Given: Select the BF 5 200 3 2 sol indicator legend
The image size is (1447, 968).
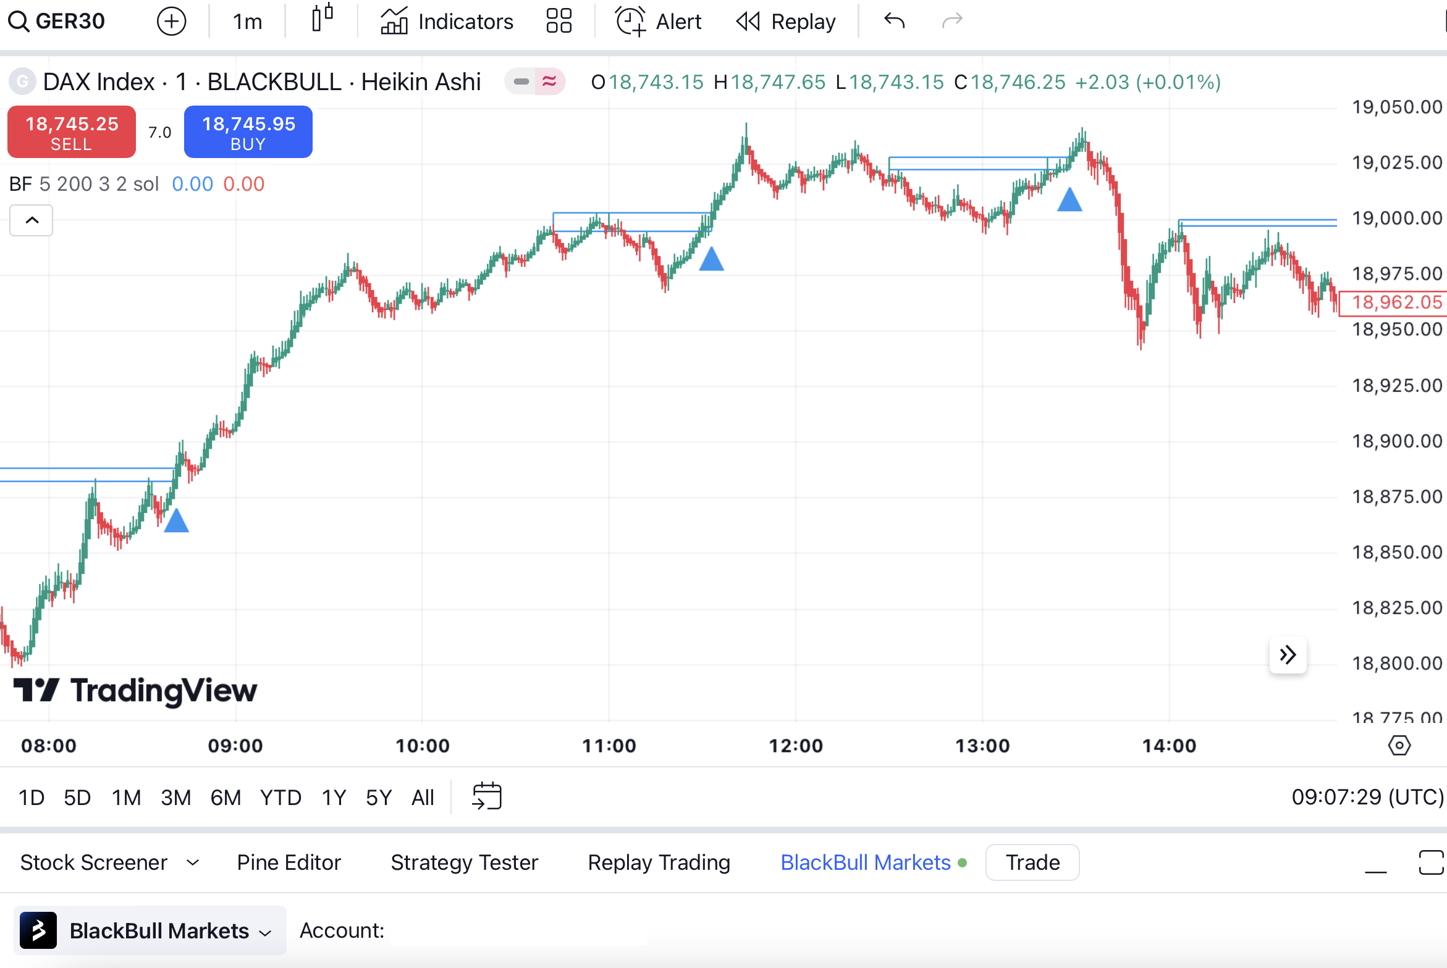Looking at the screenshot, I should tap(84, 184).
